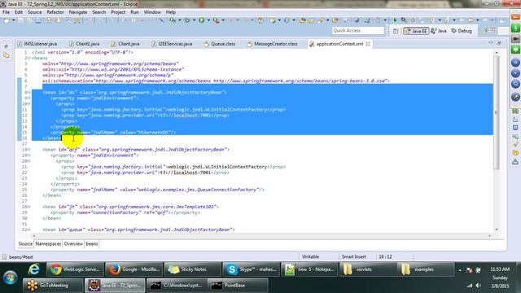The image size is (521, 293).
Task: Collapse the ds bean fold on line 8
Action: [x=29, y=92]
